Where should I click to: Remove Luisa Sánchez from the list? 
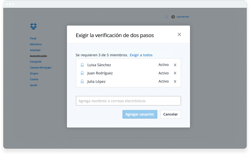175,65
